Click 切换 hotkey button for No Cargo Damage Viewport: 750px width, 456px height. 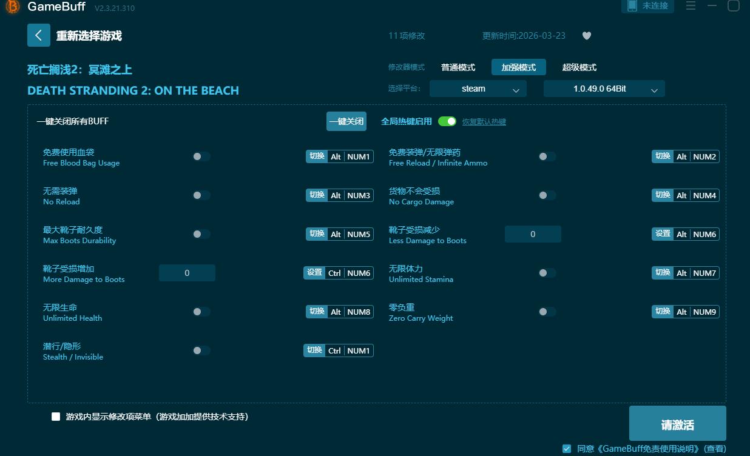click(x=663, y=195)
